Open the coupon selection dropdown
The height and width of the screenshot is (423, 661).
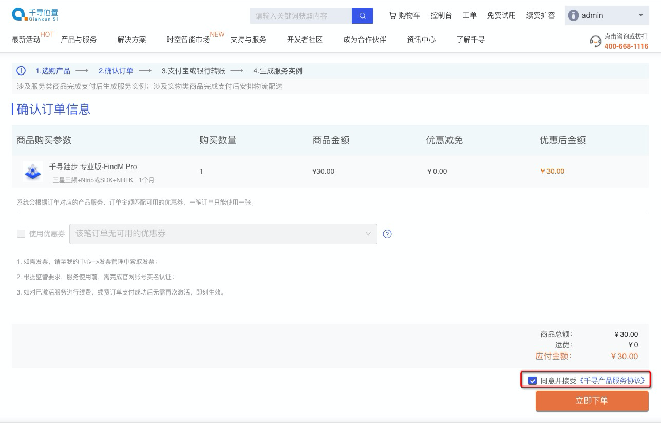tap(223, 234)
